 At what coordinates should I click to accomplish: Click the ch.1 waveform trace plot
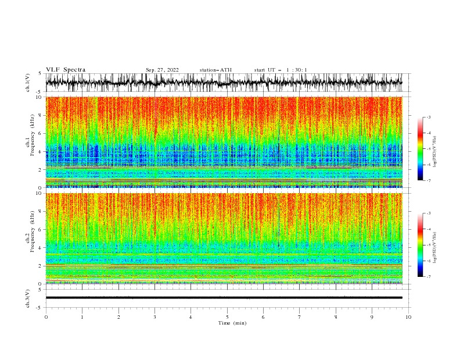(x=224, y=83)
